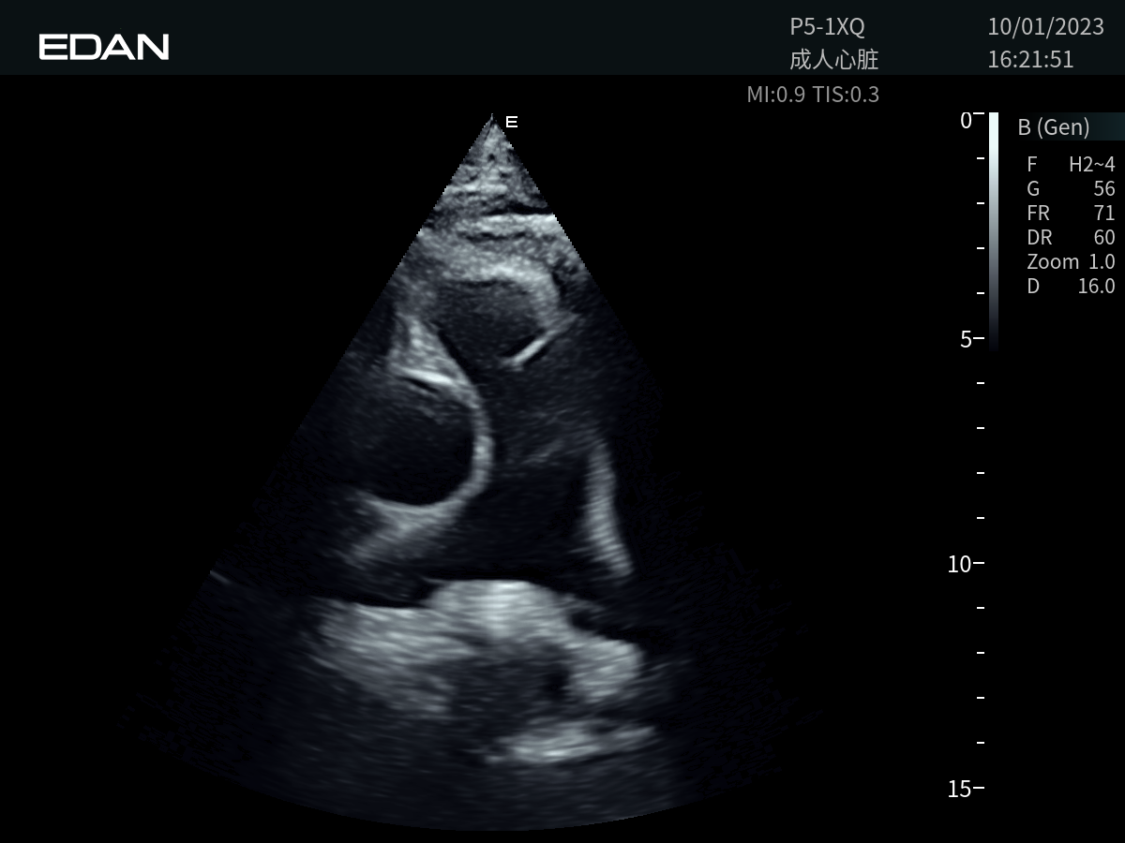This screenshot has height=843, width=1125.
Task: Select the B (Gen) mode tab
Action: click(1054, 127)
